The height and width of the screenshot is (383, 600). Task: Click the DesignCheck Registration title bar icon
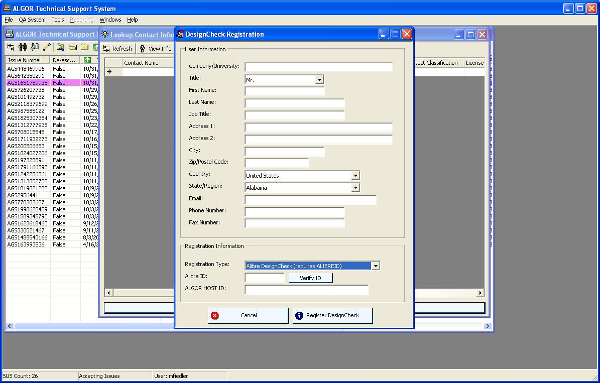(180, 34)
